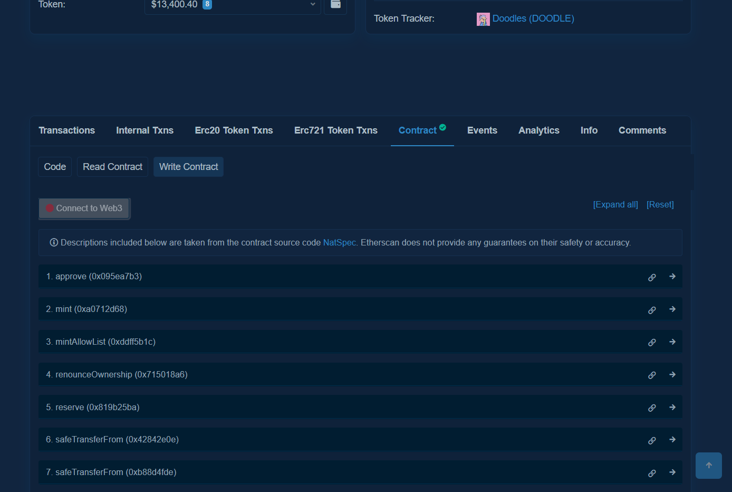Screen dimensions: 732x492
Task: Copy permalink for the reserve function
Action: pos(652,408)
